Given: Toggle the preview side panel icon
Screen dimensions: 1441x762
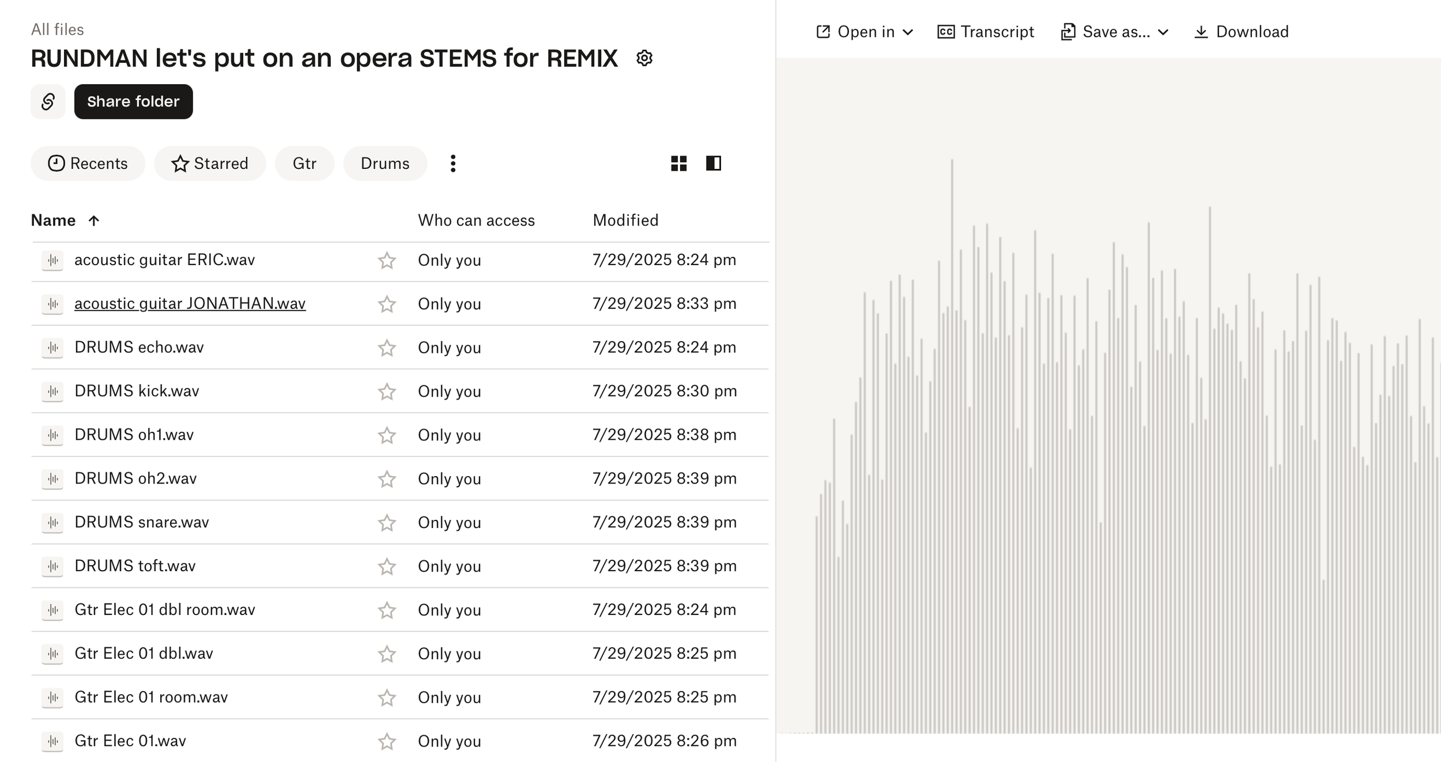Looking at the screenshot, I should point(713,164).
